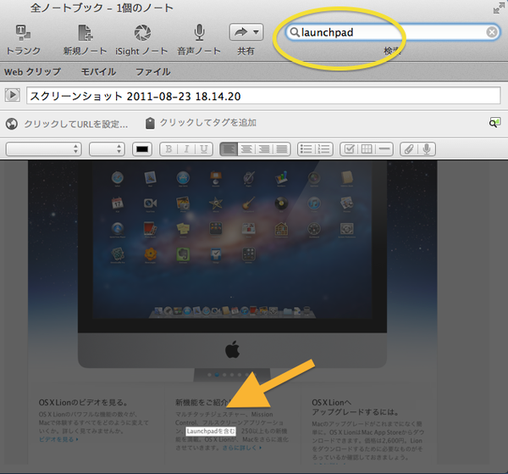Create a new note with 新規ノート

86,33
